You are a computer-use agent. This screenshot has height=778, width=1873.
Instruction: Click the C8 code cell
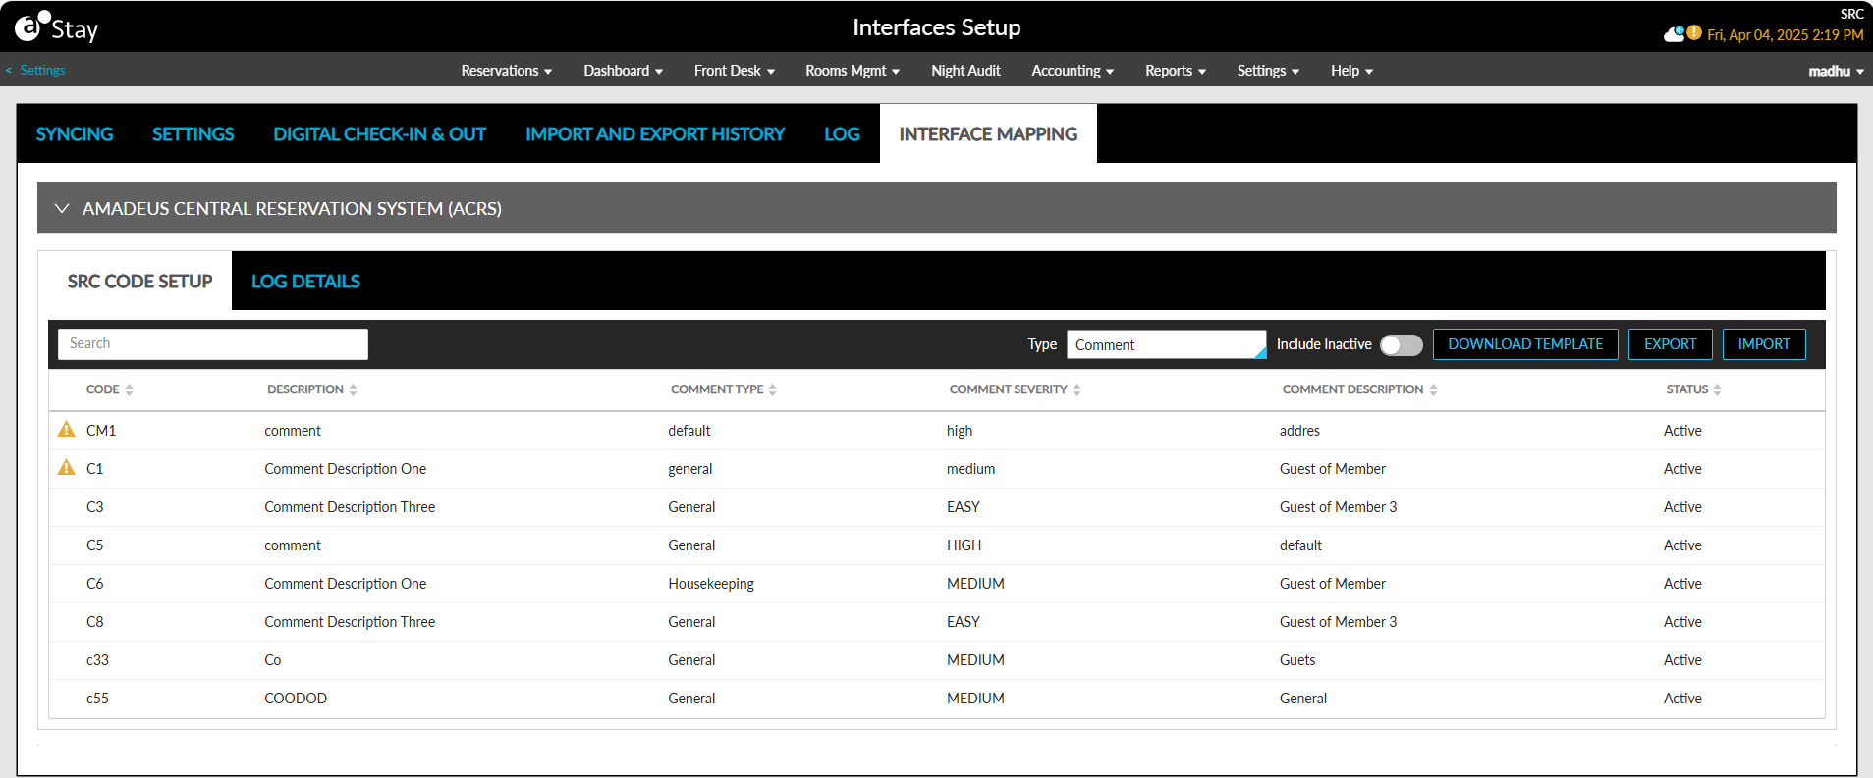click(94, 622)
